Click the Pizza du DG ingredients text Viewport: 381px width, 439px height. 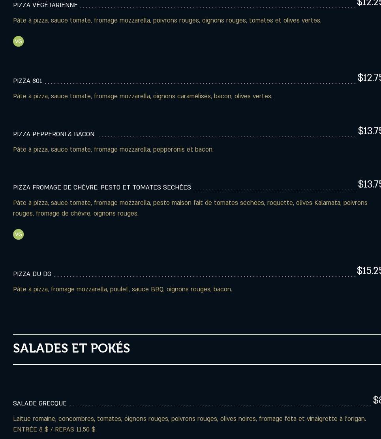(122, 289)
